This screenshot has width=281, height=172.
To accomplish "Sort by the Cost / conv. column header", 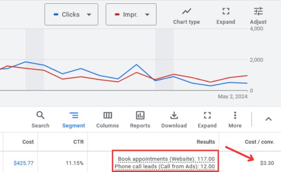I will pos(259,142).
